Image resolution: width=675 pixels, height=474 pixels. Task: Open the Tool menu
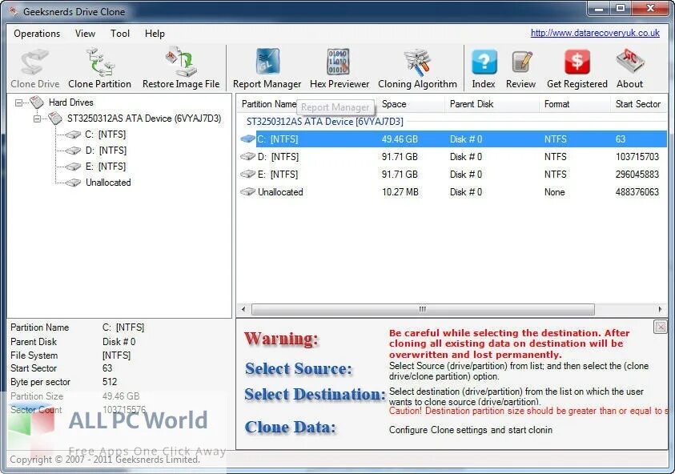click(x=120, y=34)
